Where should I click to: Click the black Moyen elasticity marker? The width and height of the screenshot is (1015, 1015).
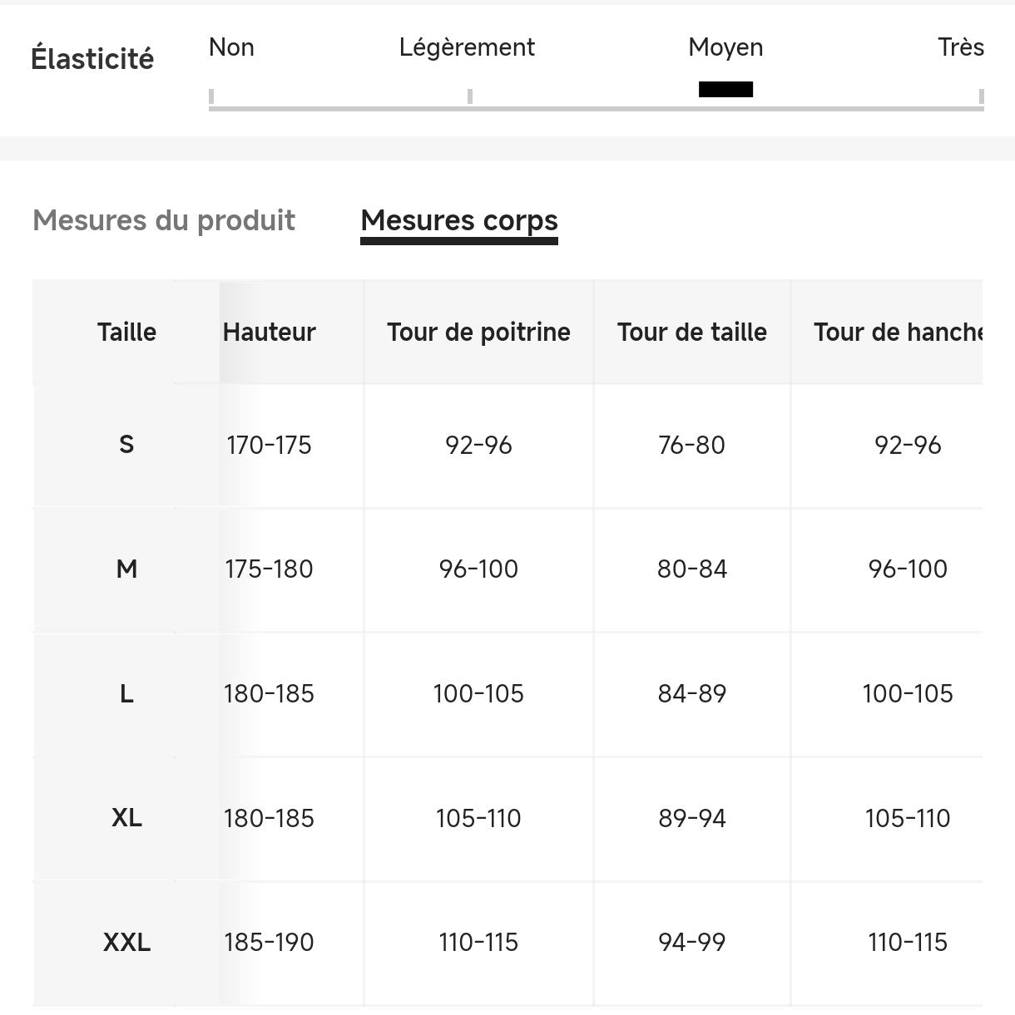click(x=725, y=89)
